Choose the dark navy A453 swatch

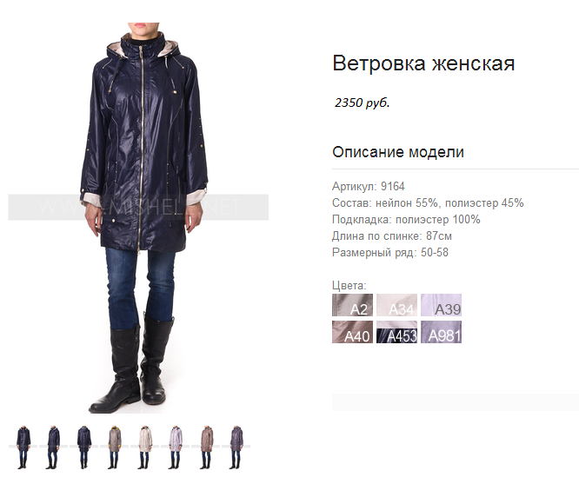pos(396,332)
